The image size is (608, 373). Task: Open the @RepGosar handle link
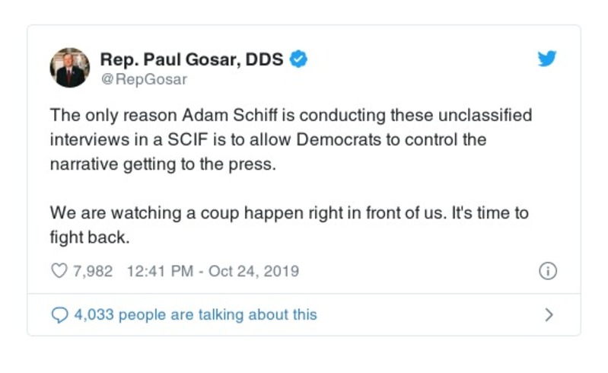pos(143,79)
